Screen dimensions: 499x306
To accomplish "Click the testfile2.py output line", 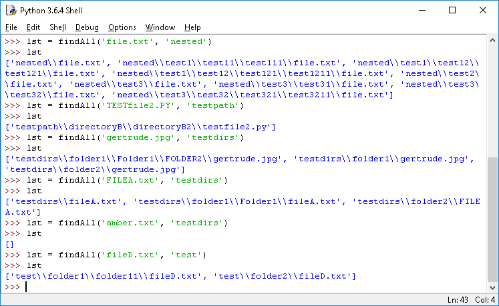I will coord(140,127).
